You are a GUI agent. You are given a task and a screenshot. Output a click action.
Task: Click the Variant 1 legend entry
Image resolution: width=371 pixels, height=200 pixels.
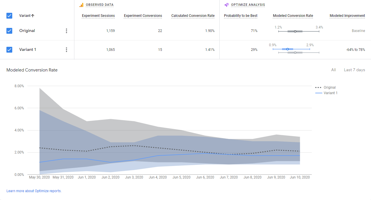pos(326,93)
